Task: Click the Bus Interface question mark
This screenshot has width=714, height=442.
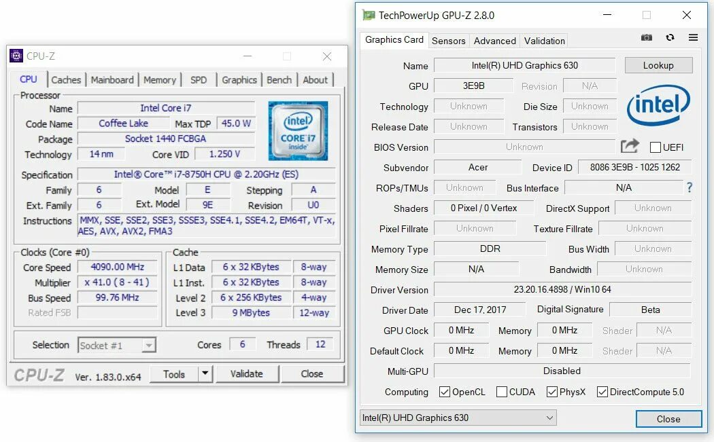Action: coord(690,187)
